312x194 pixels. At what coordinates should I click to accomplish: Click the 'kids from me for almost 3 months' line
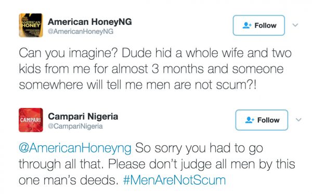click(x=111, y=68)
